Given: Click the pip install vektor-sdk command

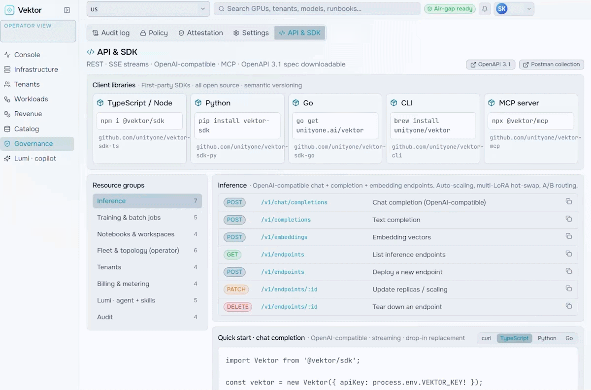Looking at the screenshot, I should pyautogui.click(x=237, y=126).
